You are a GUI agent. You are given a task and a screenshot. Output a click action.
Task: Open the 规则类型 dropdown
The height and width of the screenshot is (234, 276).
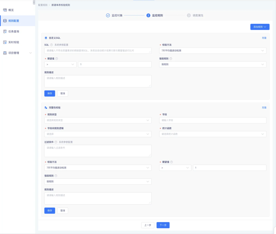(x=98, y=120)
